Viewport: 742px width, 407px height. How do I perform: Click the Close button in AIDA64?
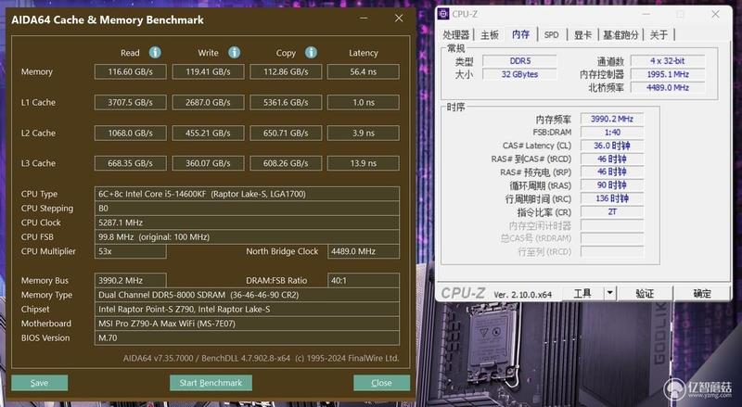(381, 383)
